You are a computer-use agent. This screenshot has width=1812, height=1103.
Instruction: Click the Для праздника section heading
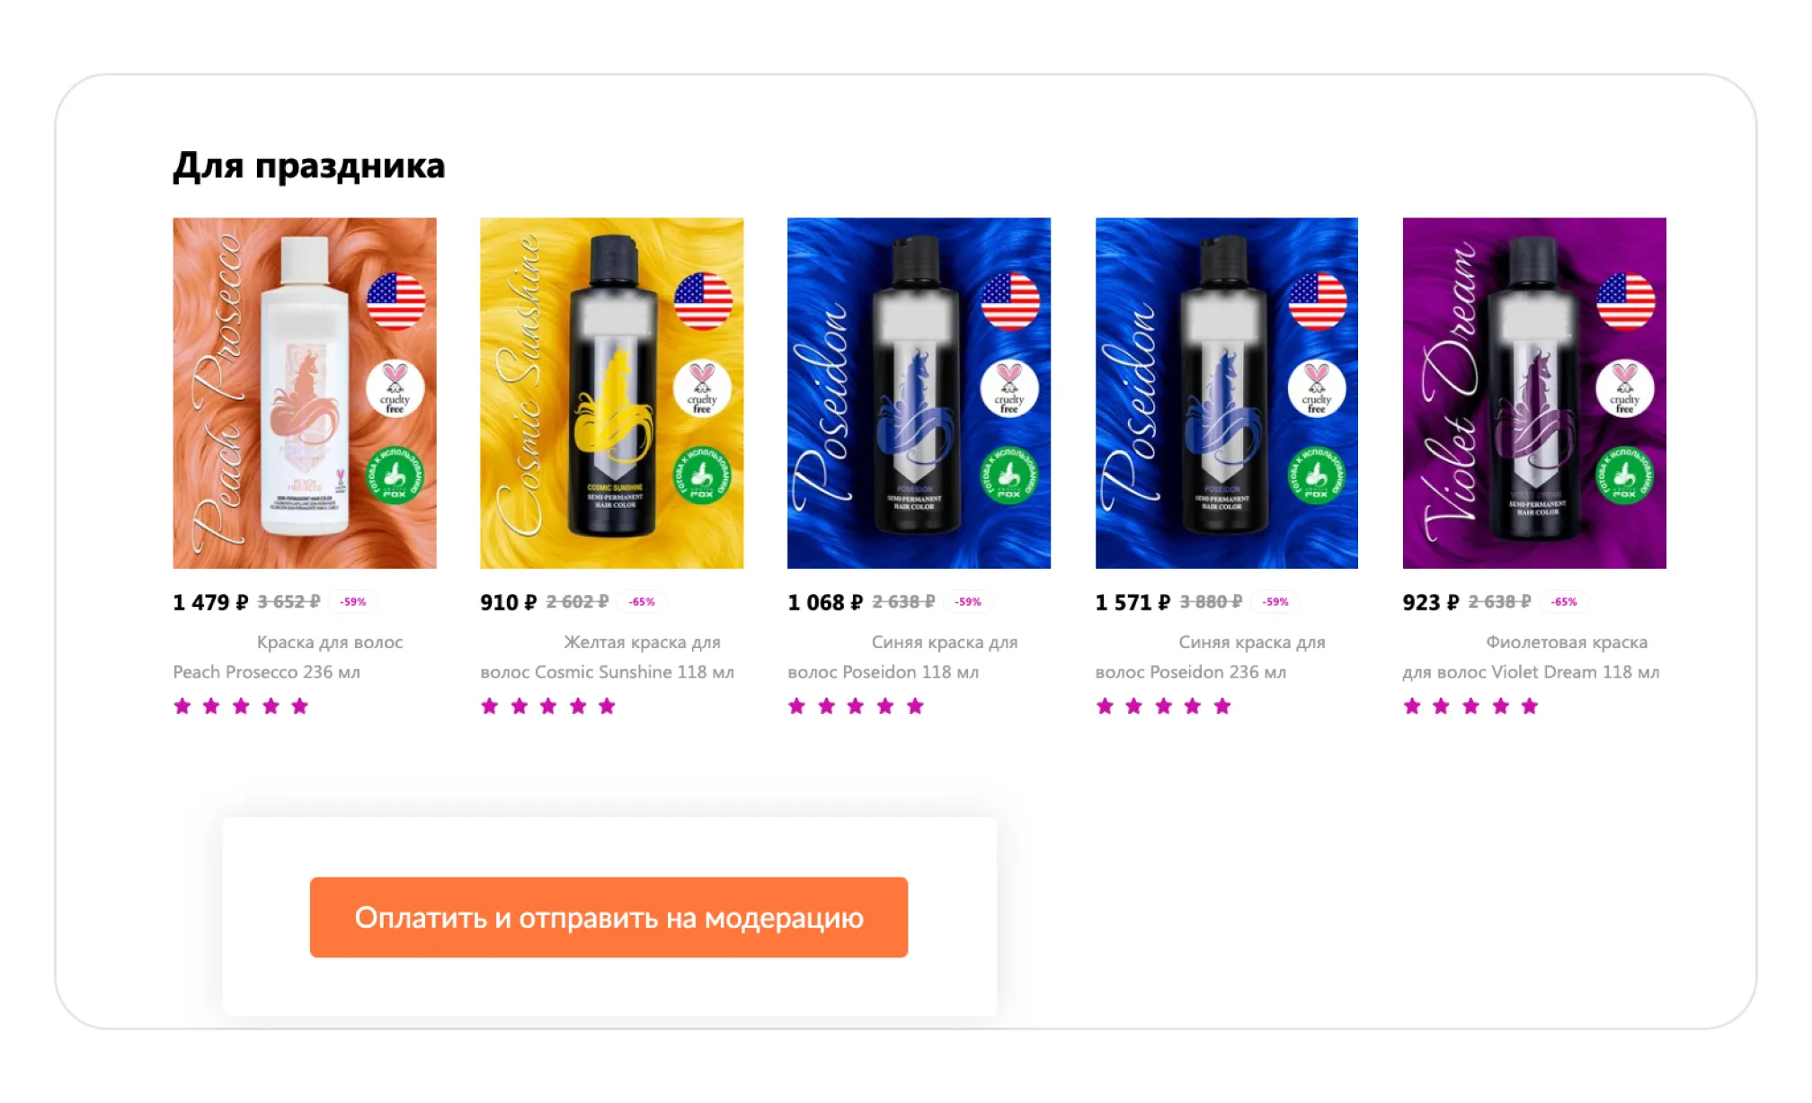(309, 166)
